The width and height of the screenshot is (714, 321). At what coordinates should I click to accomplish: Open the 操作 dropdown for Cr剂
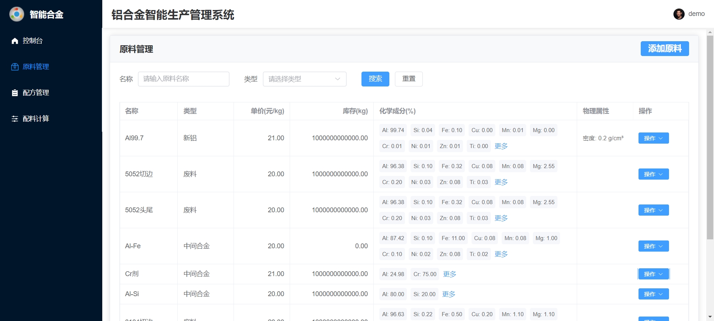(x=653, y=274)
